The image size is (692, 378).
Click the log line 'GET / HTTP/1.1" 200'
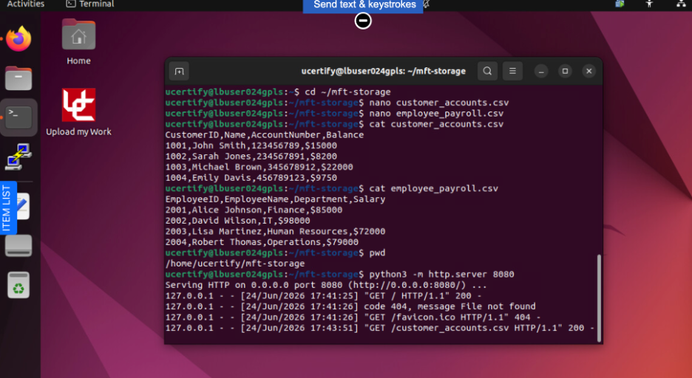tap(324, 295)
